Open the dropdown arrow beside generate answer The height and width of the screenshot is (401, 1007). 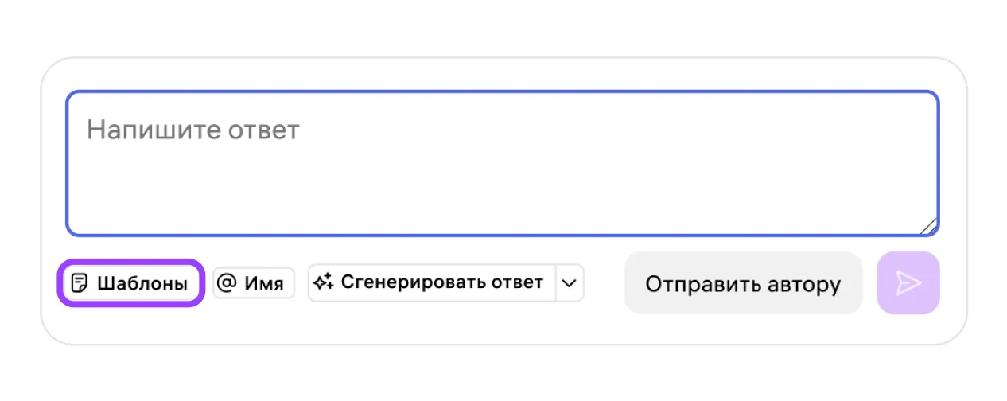click(569, 282)
